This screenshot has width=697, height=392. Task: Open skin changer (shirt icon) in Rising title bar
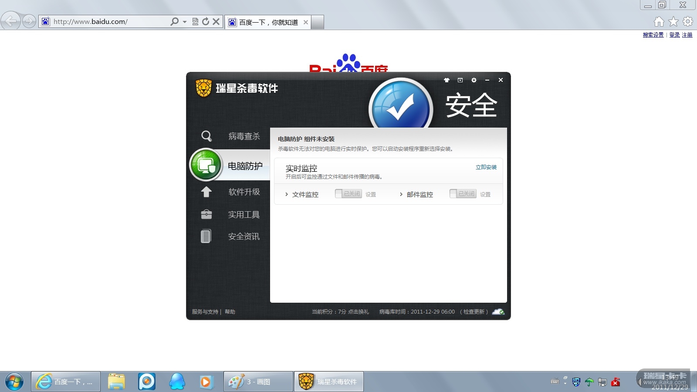[447, 80]
